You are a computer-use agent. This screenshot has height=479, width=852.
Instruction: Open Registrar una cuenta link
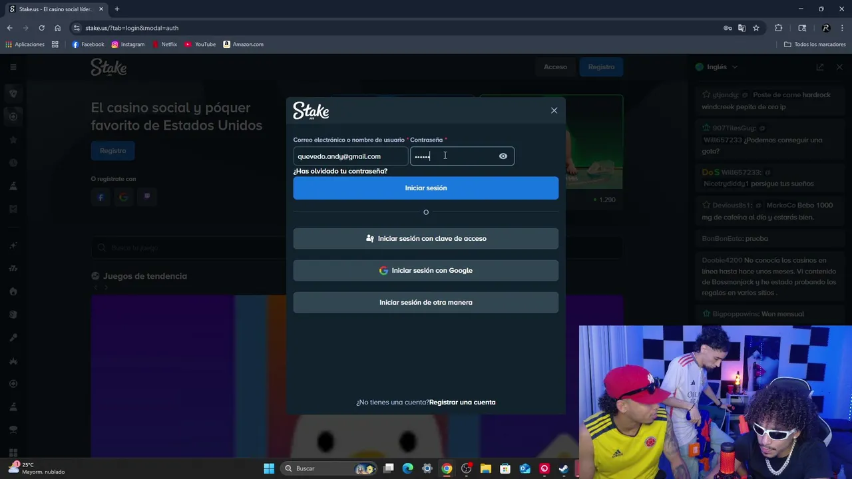click(x=462, y=402)
